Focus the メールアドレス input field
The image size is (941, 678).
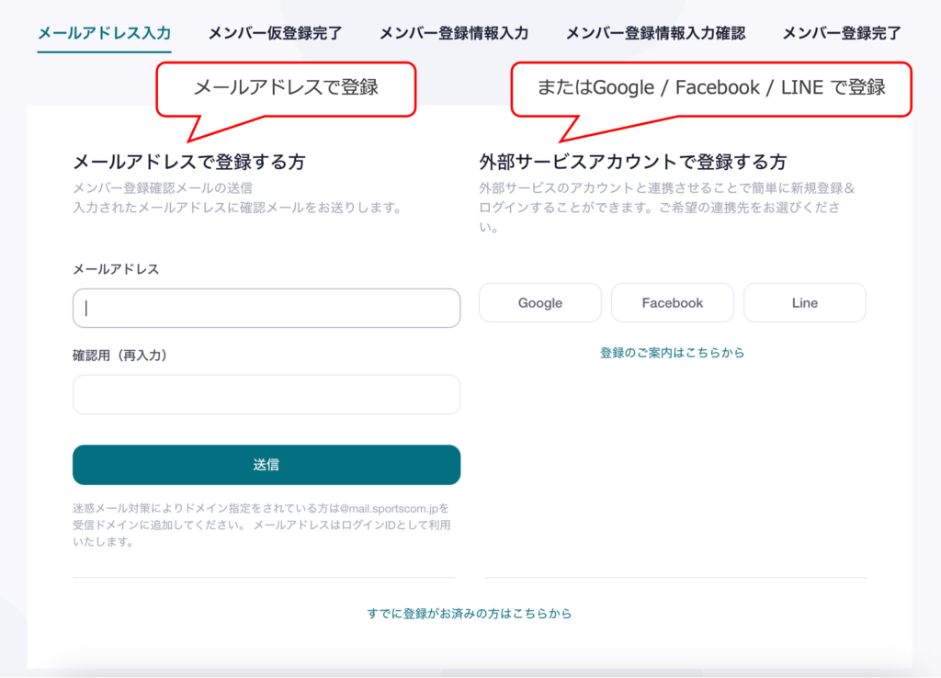tap(266, 309)
